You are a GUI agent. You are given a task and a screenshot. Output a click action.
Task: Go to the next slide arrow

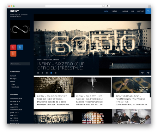click(x=148, y=73)
